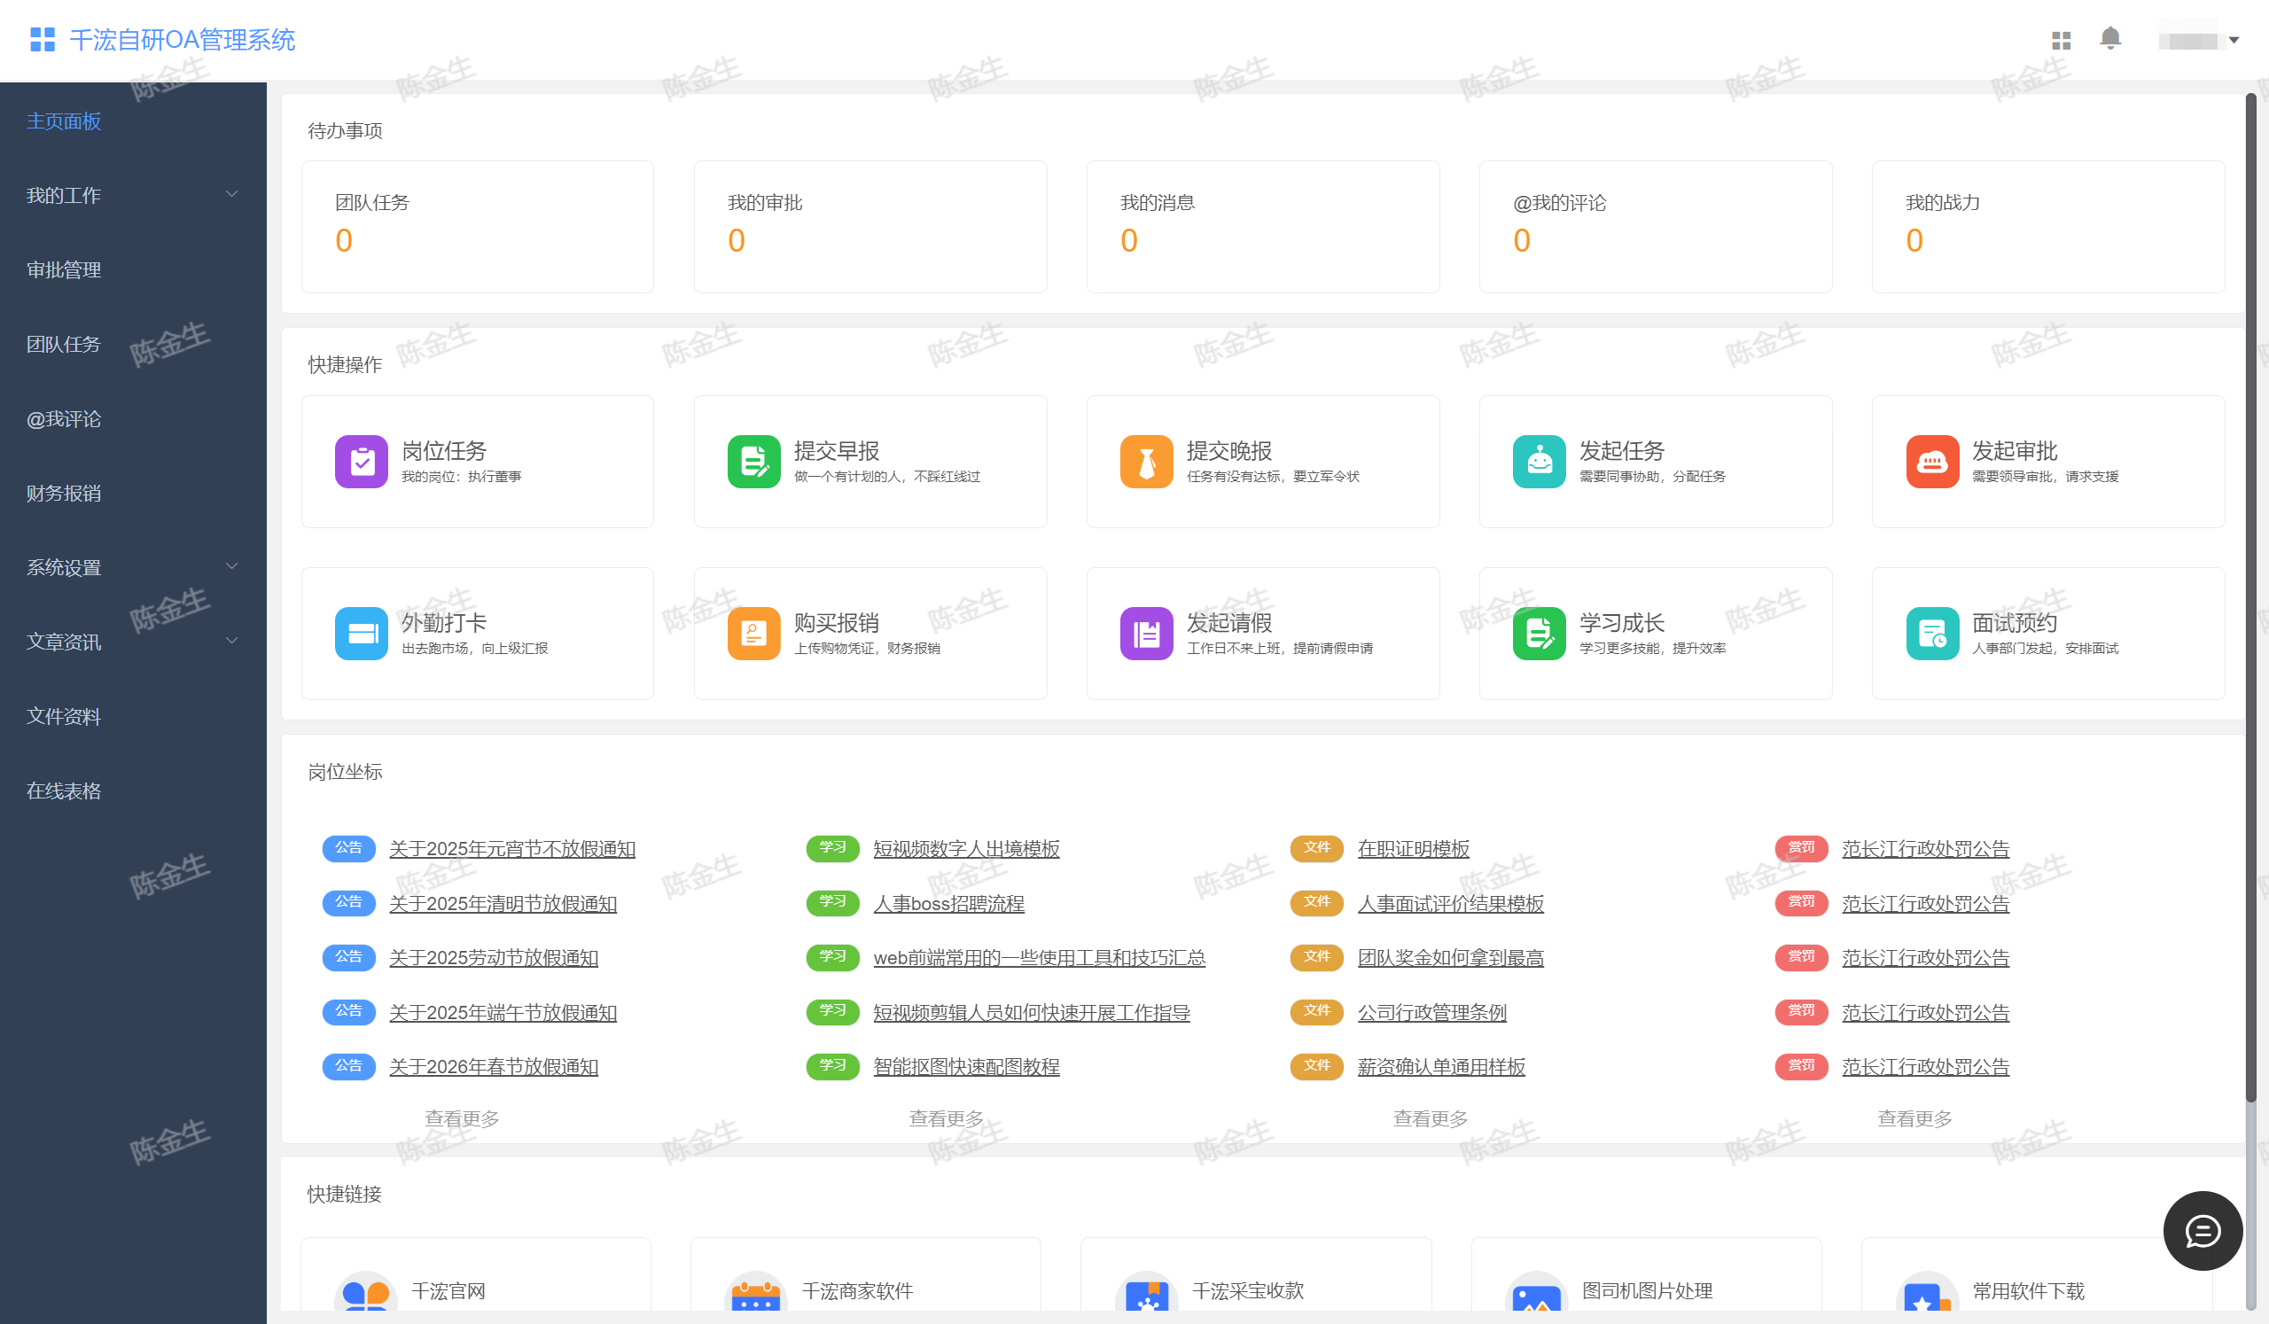
Task: Click the 千浤商家软件 calendar icon
Action: click(755, 1292)
